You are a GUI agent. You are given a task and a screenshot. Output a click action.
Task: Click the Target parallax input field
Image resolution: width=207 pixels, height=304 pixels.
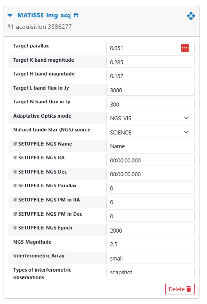coord(143,48)
